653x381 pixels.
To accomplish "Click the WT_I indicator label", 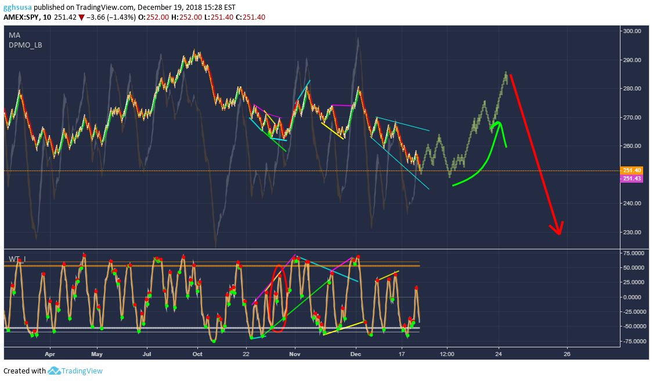I will (17, 259).
